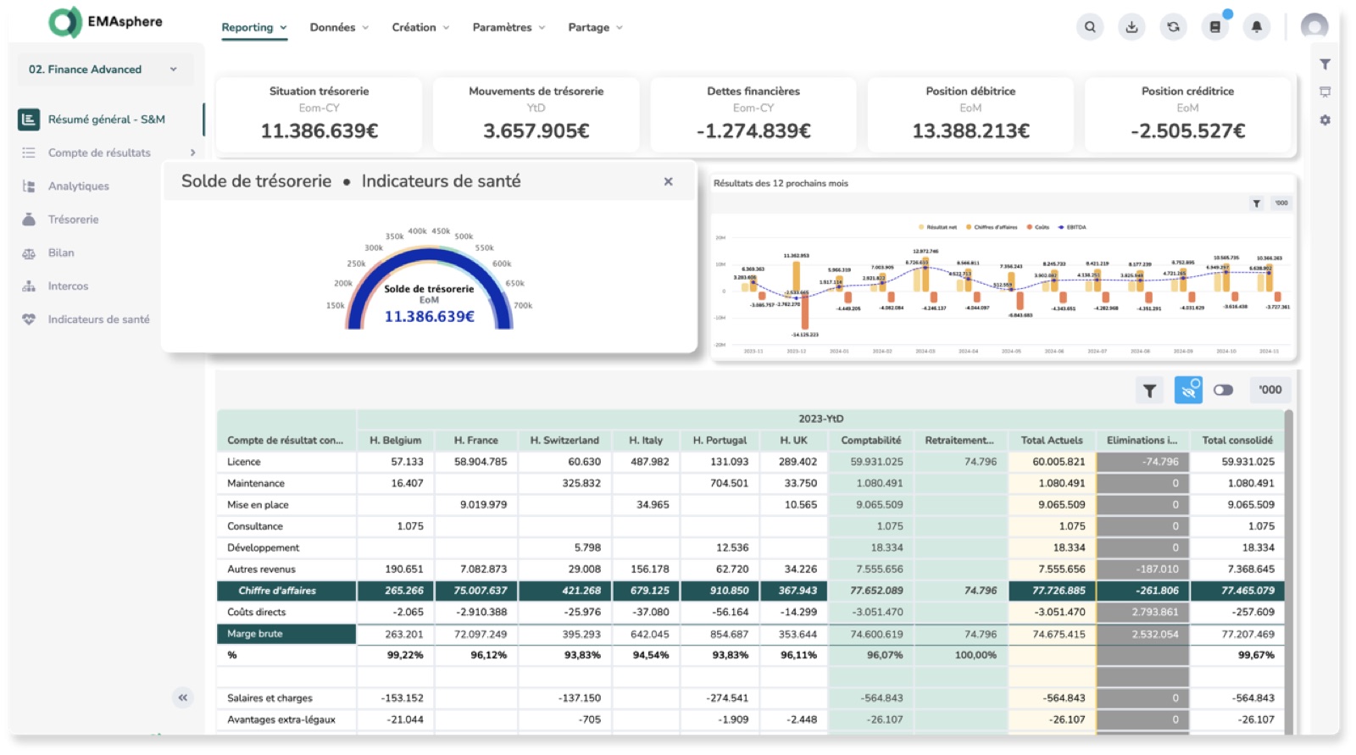Click the presentation screen icon in right sidebar
This screenshot has width=1356, height=755.
[x=1325, y=92]
